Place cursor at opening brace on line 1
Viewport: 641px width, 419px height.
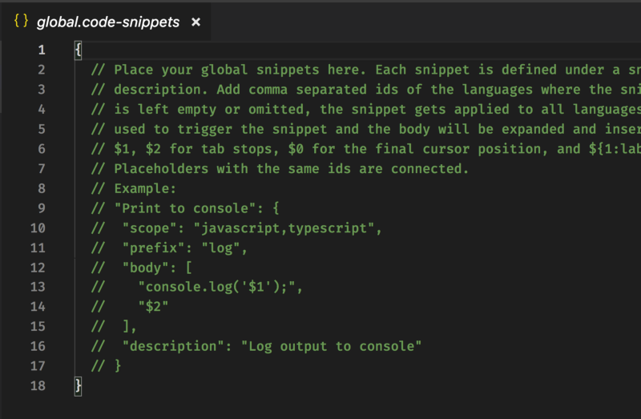pos(78,50)
